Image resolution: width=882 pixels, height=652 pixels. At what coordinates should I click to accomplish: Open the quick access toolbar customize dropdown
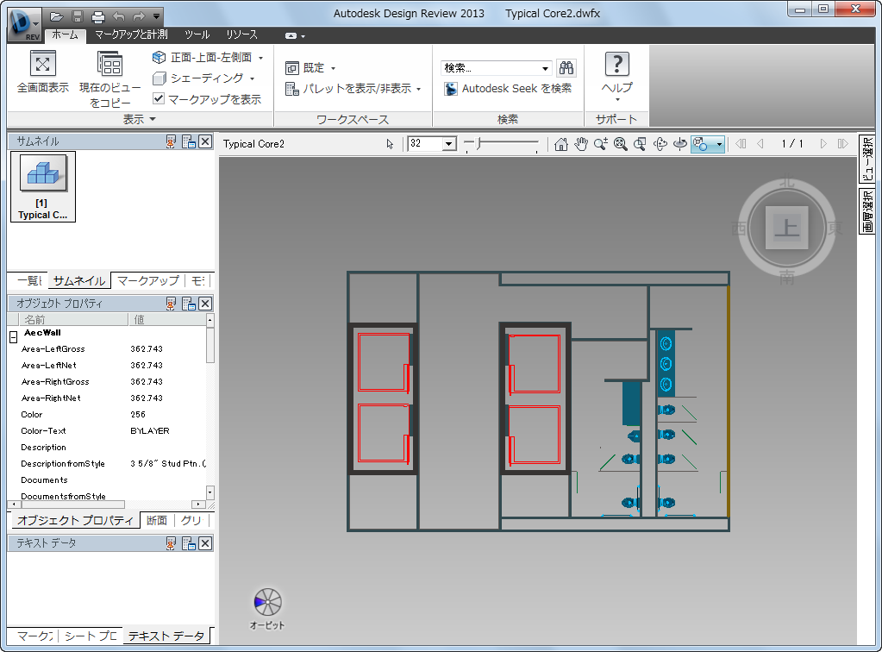pyautogui.click(x=156, y=16)
